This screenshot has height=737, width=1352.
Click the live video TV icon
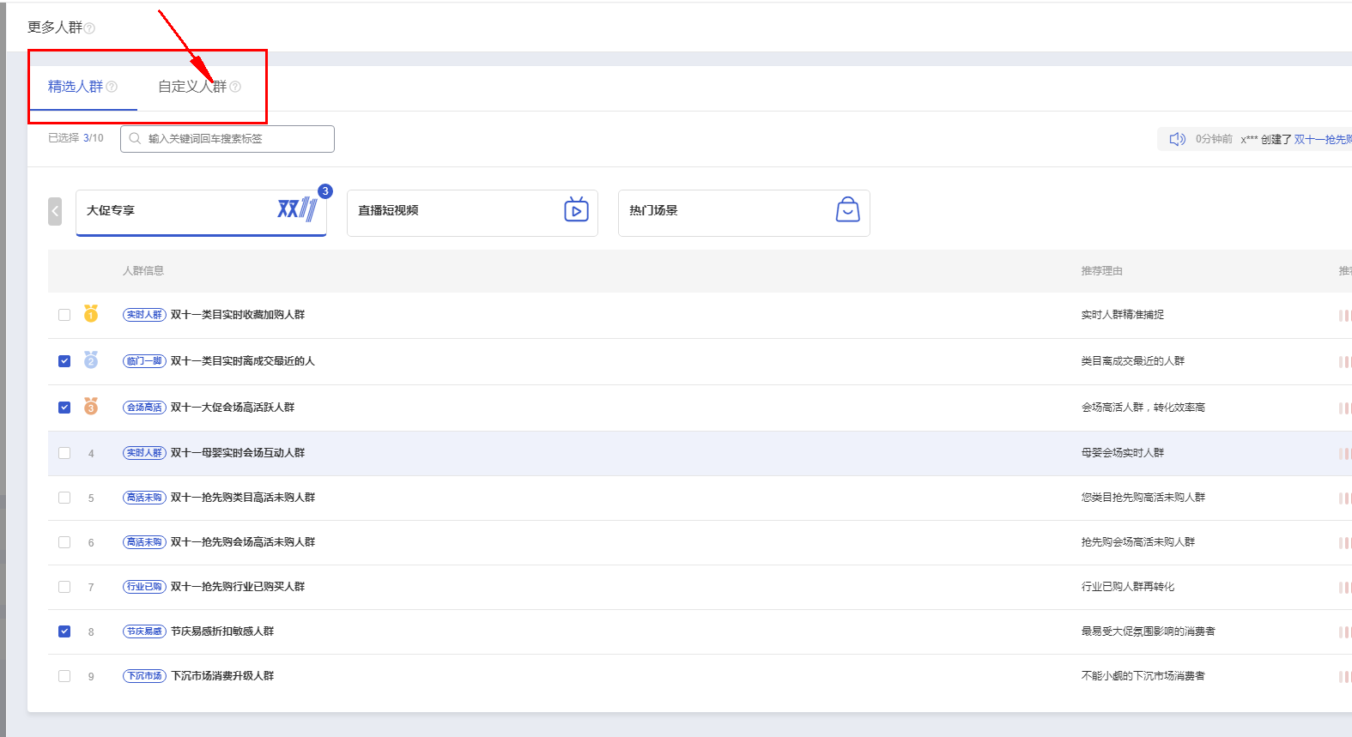(x=576, y=208)
